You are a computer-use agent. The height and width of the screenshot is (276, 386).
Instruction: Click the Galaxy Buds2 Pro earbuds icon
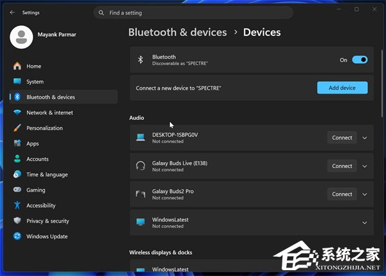[x=140, y=194]
